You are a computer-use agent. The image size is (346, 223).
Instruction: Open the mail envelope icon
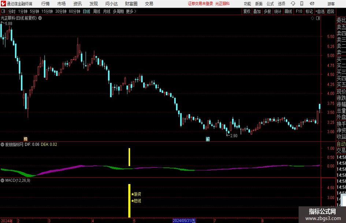pos(312,4)
